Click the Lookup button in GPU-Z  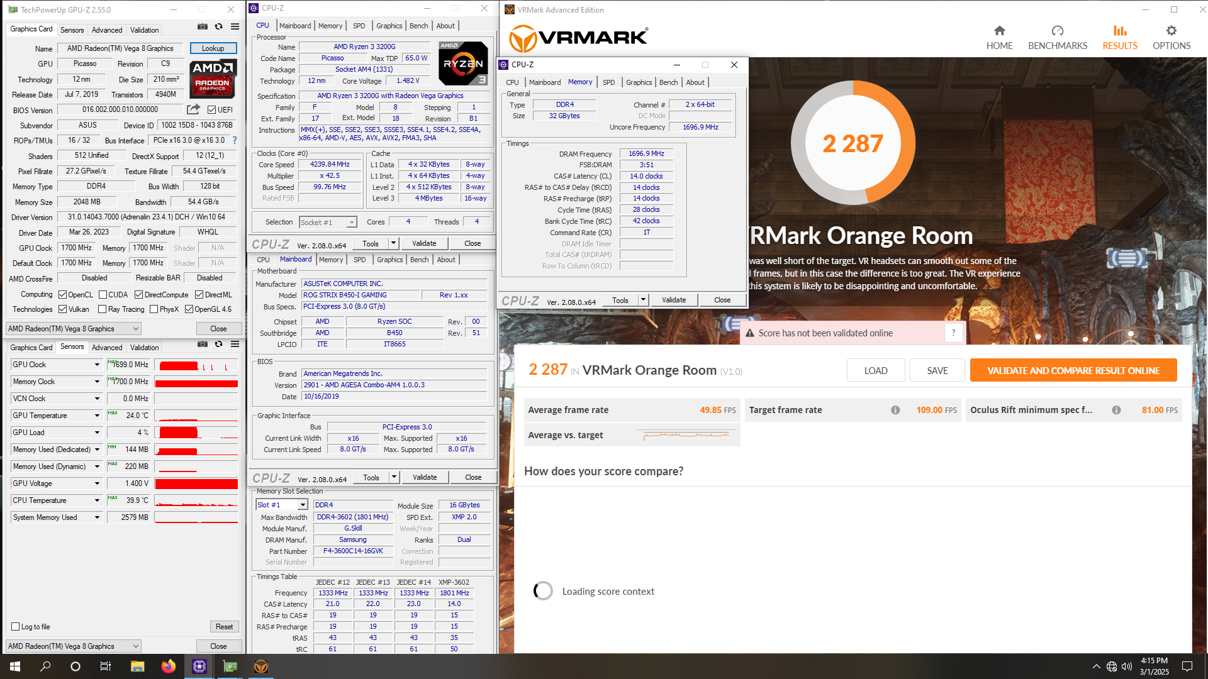pos(213,48)
